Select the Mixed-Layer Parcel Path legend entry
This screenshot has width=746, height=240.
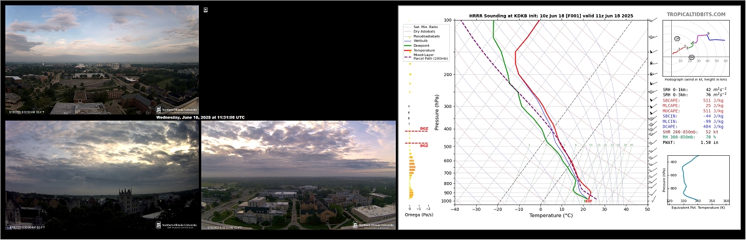click(x=426, y=57)
